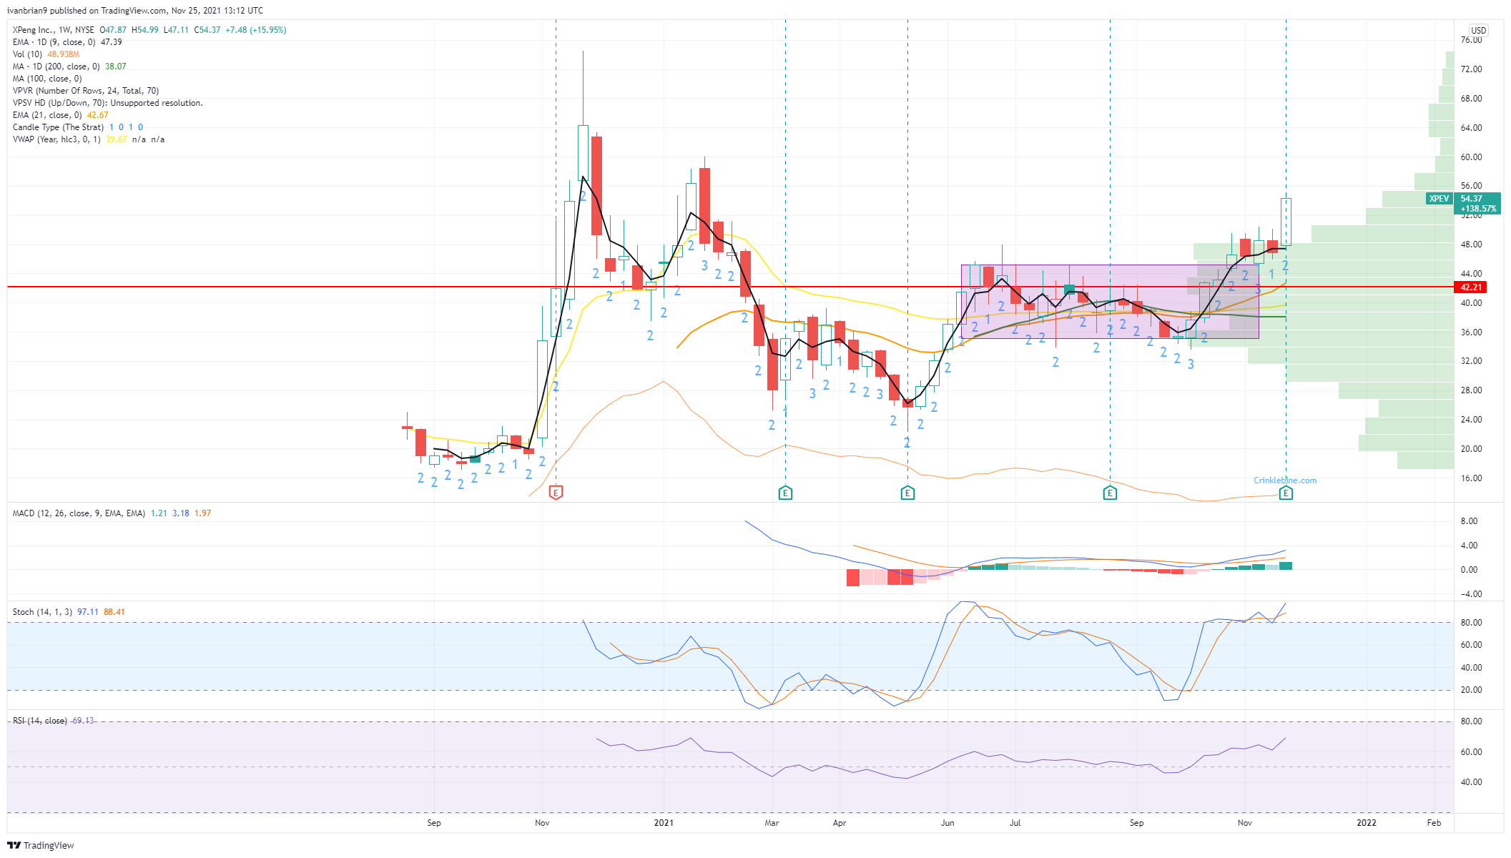Click the XPEV symbol label on price axis
This screenshot has height=858, width=1511.
coord(1439,199)
